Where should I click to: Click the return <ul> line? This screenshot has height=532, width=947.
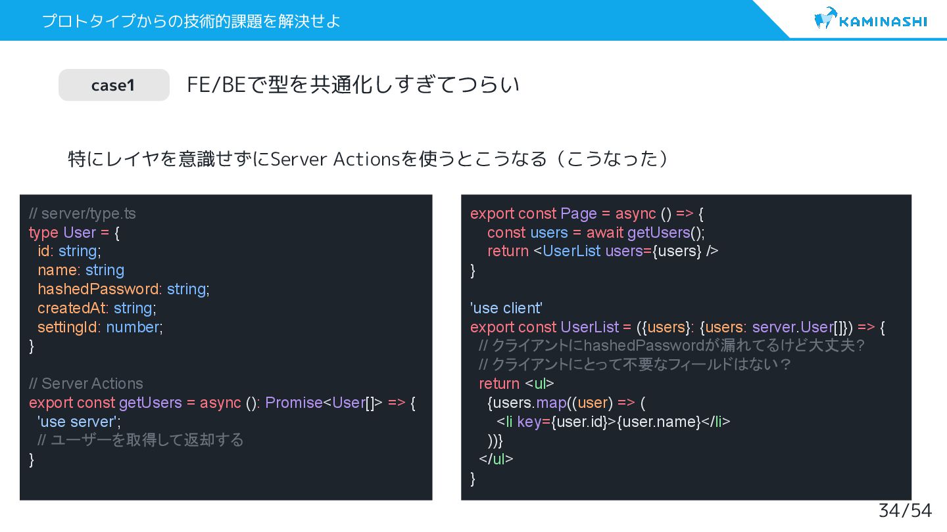coord(517,384)
